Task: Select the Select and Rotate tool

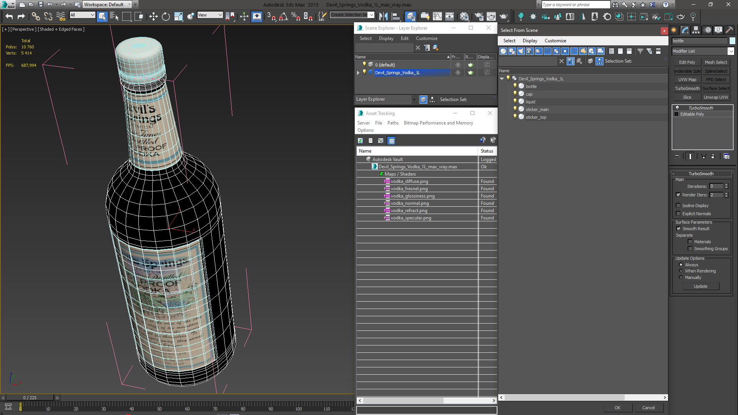Action: click(166, 16)
